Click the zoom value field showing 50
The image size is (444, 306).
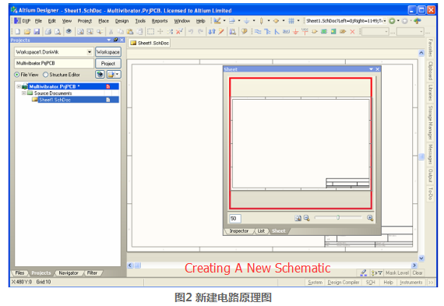(x=234, y=219)
